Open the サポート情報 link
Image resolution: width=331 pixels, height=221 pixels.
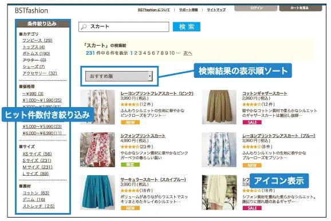coord(188,10)
